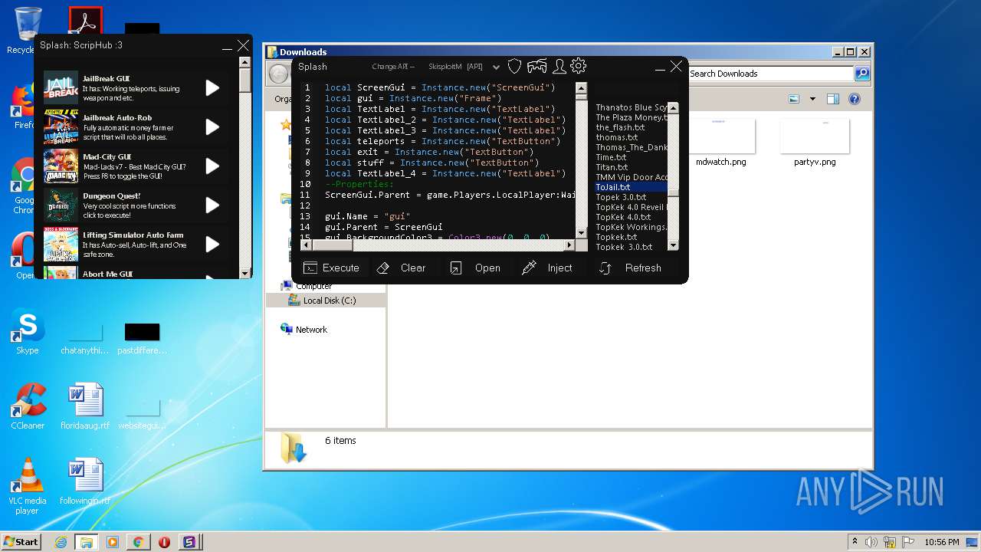Select Titan.txt in the script list
Viewport: 981px width, 552px height.
pos(612,167)
